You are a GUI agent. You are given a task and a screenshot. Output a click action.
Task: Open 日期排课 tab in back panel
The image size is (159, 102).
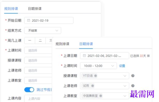tap(35, 9)
